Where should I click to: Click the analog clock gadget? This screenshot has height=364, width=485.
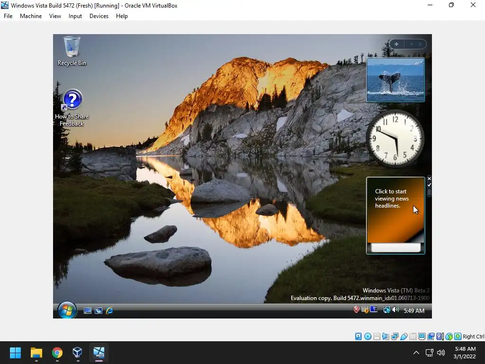pos(395,139)
